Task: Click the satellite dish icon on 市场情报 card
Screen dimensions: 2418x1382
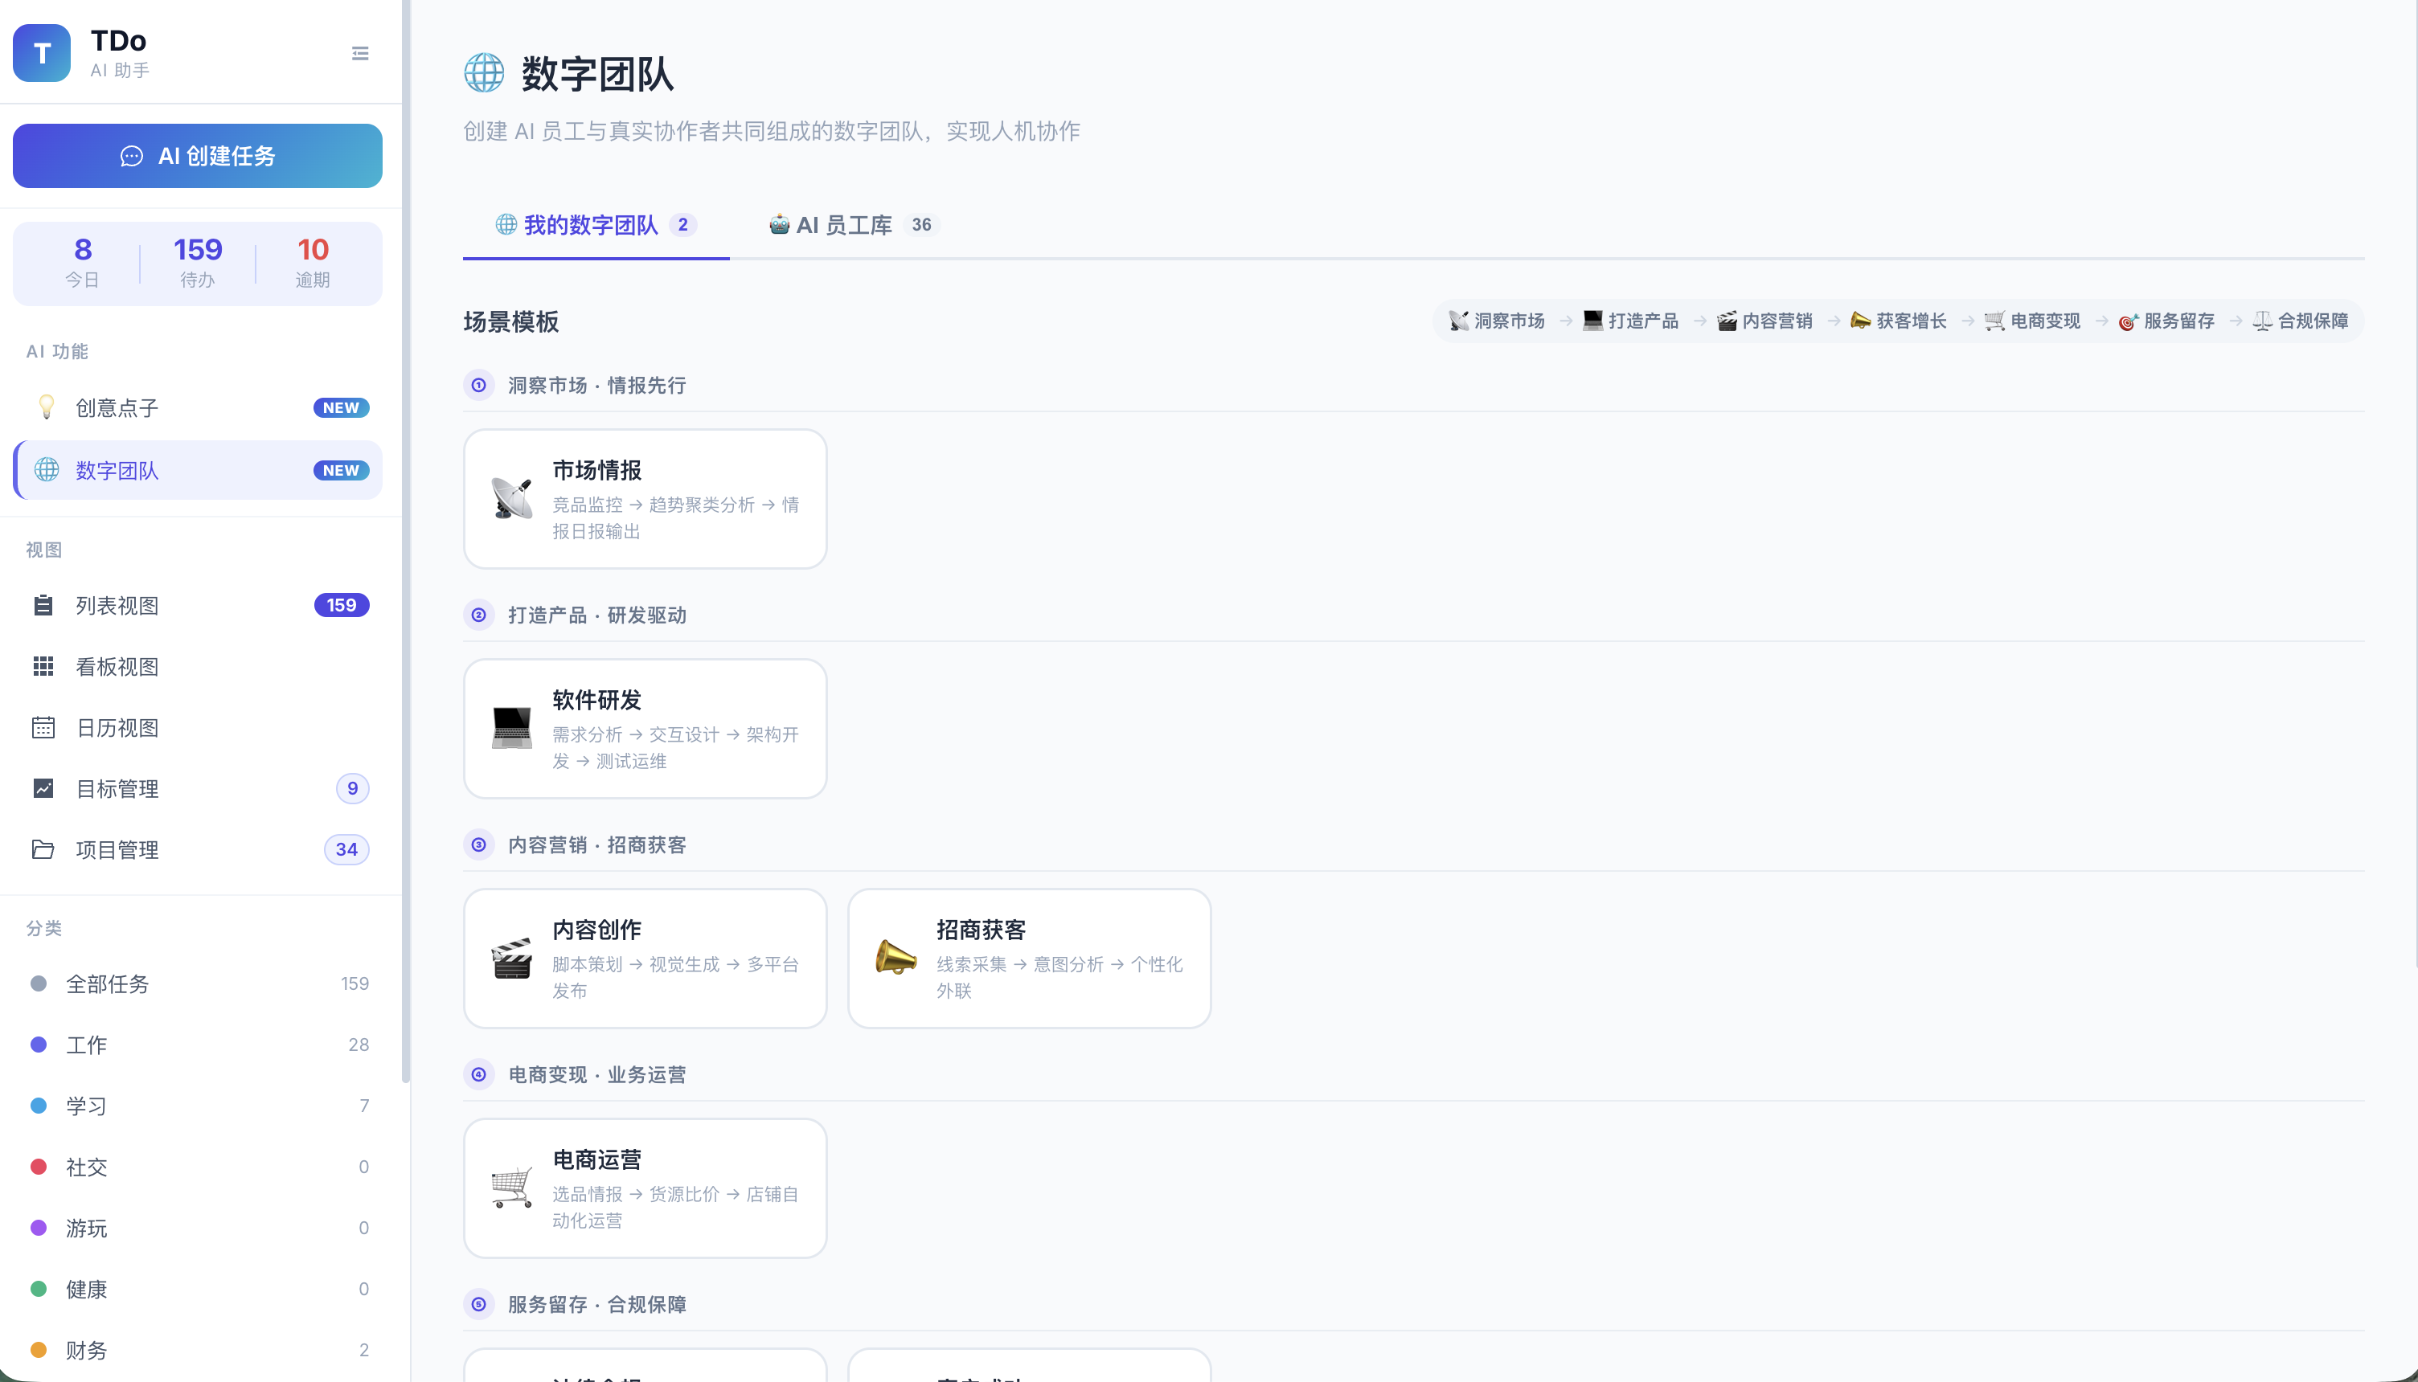Action: 512,499
